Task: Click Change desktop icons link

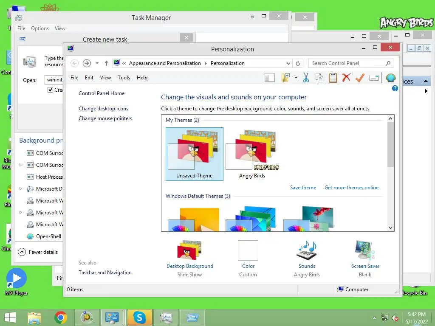Action: tap(104, 109)
